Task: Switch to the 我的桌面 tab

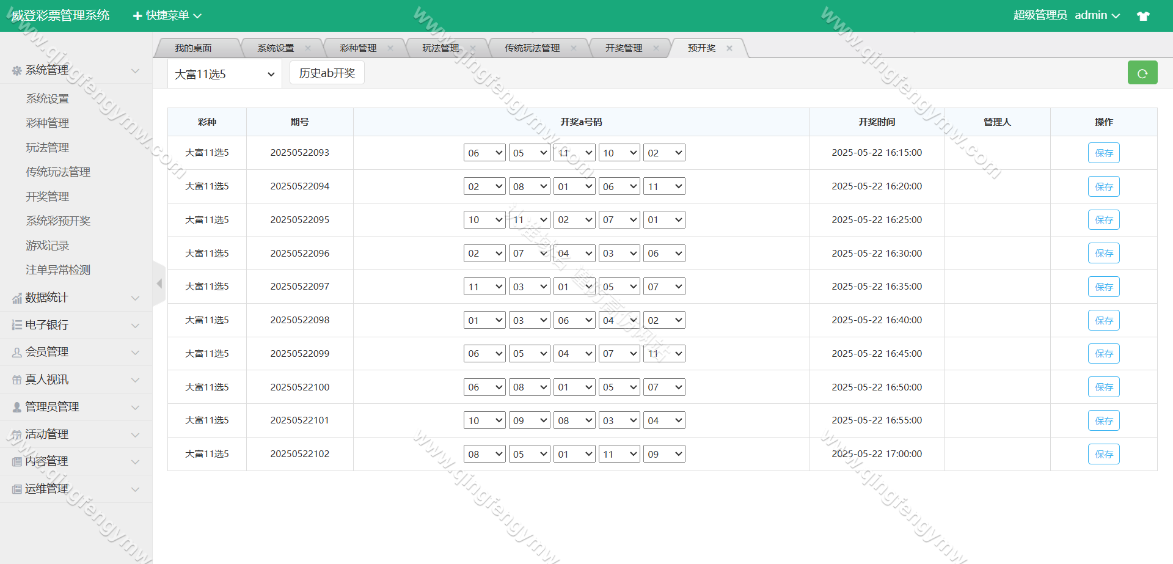Action: [x=193, y=48]
